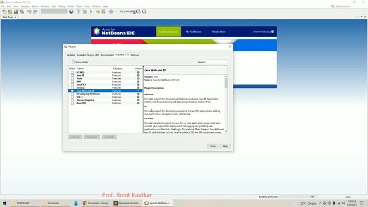Click the grey round toolbar icon
This screenshot has width=368, height=207.
[111, 11]
